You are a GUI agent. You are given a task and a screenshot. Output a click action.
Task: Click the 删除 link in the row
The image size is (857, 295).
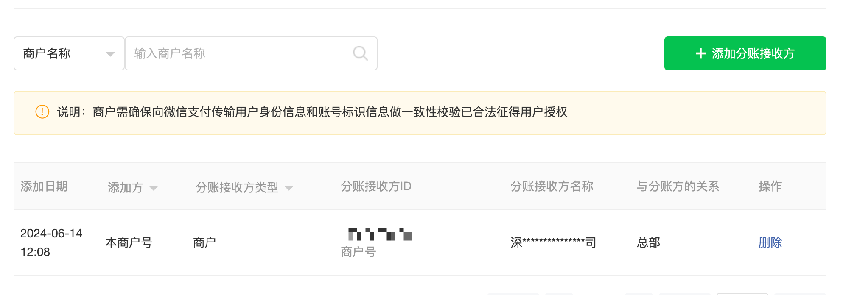pyautogui.click(x=770, y=242)
